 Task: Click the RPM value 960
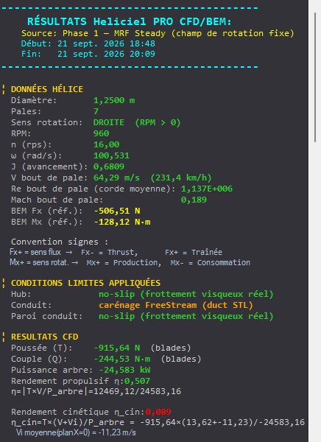click(x=101, y=133)
